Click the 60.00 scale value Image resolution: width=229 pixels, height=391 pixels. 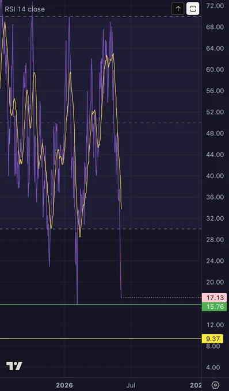pyautogui.click(x=215, y=70)
